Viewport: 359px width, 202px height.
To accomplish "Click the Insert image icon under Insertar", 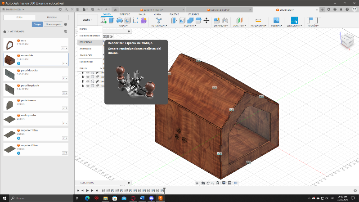I will [x=276, y=20].
